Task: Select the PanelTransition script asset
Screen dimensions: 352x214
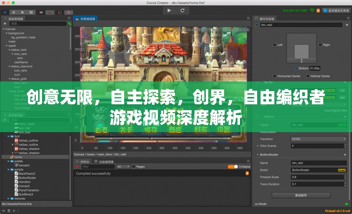Action: (x=29, y=190)
